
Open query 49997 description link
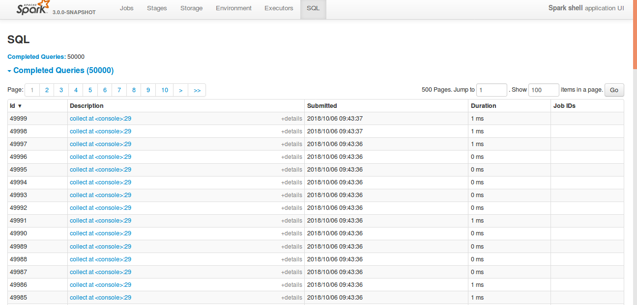pyautogui.click(x=100, y=144)
